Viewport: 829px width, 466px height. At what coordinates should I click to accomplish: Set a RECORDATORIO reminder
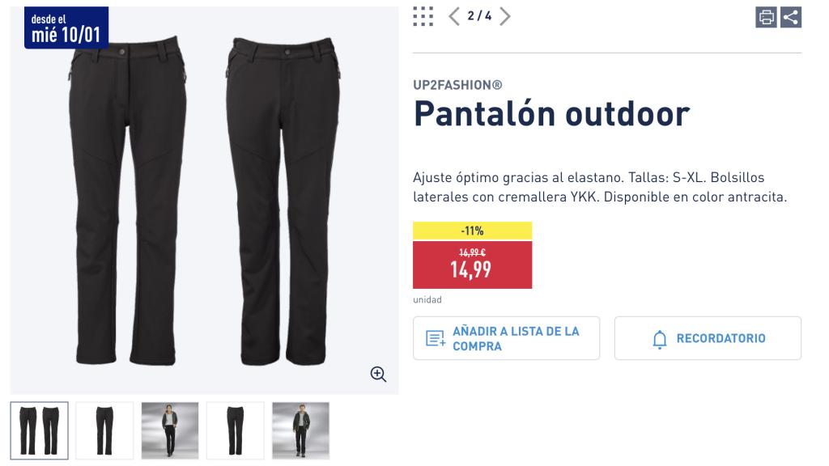[x=708, y=338]
